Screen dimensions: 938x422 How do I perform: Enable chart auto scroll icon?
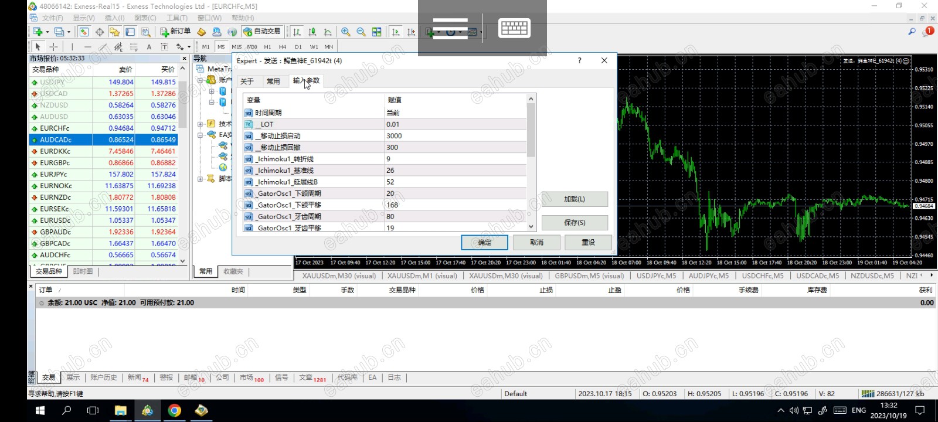396,32
